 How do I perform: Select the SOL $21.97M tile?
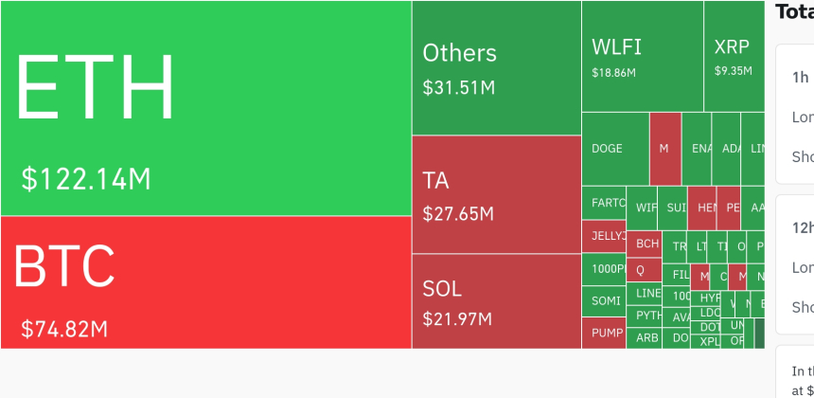[x=496, y=301]
